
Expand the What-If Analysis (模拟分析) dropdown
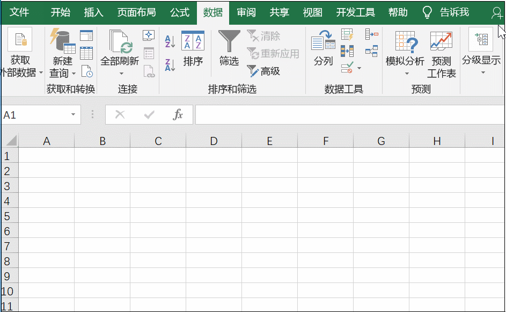click(405, 74)
